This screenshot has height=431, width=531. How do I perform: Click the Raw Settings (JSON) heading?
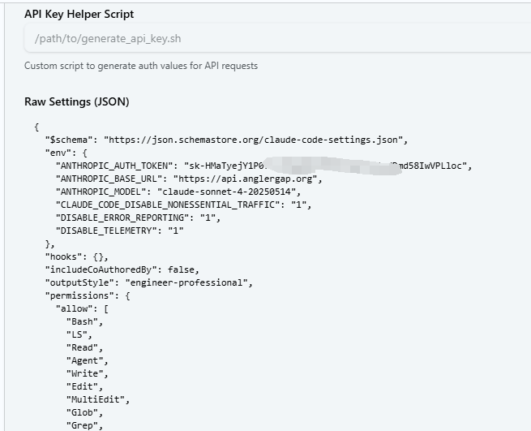77,101
